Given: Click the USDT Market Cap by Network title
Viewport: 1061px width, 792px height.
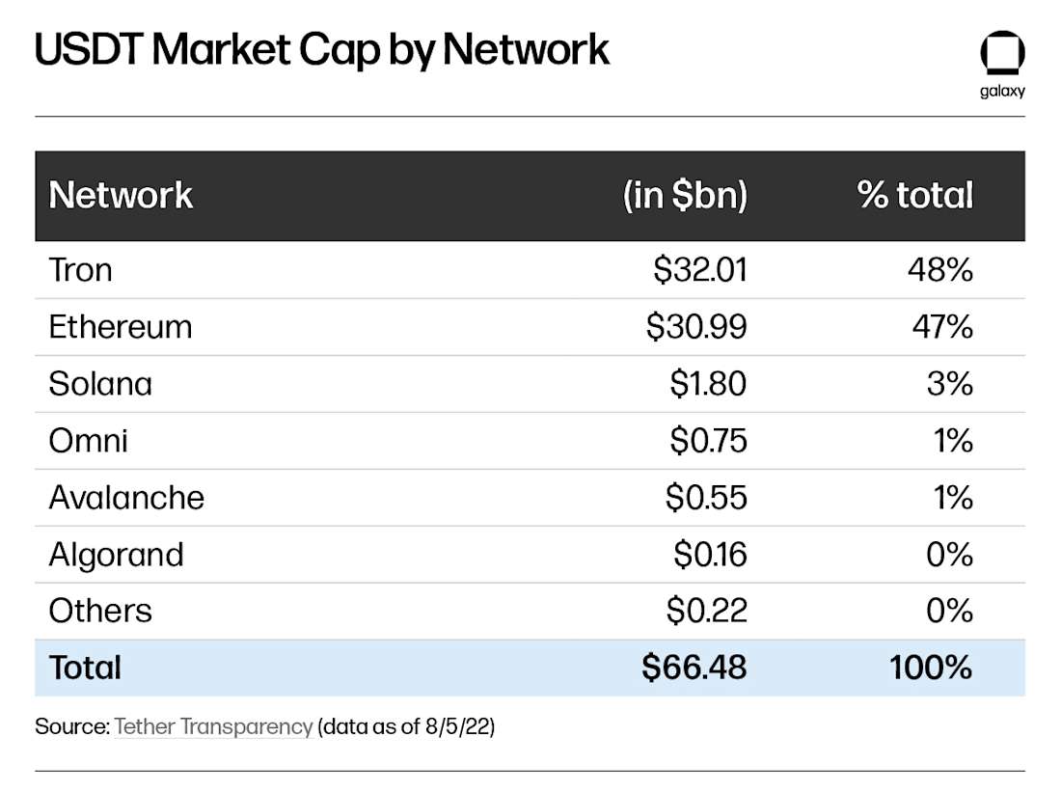Looking at the screenshot, I should (x=322, y=51).
